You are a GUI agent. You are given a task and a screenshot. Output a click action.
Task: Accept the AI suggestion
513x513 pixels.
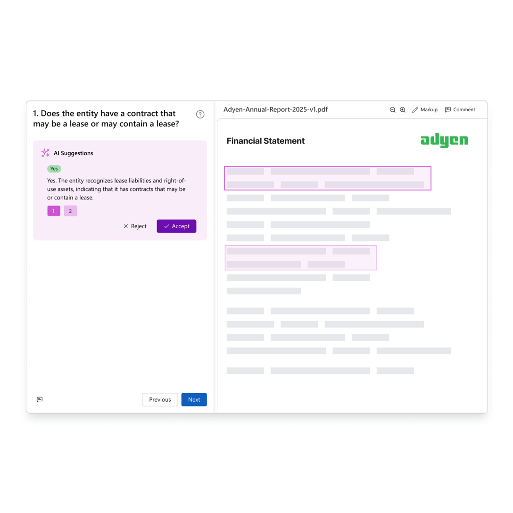coord(176,226)
